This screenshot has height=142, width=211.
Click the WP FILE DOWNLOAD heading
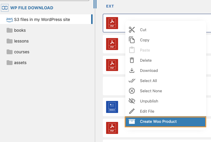click(31, 8)
